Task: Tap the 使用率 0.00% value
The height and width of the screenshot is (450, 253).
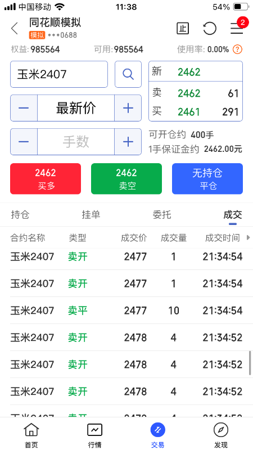Action: (x=218, y=49)
